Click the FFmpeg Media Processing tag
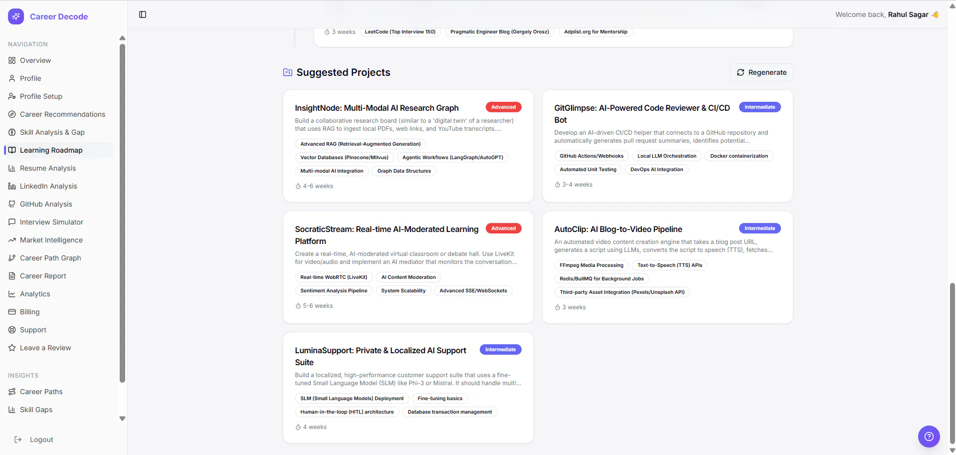Image resolution: width=956 pixels, height=455 pixels. [x=591, y=265]
